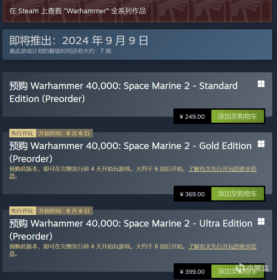Click the 小黑盒 watermark logo
The height and width of the screenshot is (280, 277).
(252, 268)
